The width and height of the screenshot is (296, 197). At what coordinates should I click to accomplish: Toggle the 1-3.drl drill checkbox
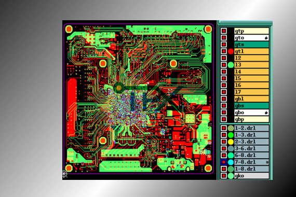224,135
